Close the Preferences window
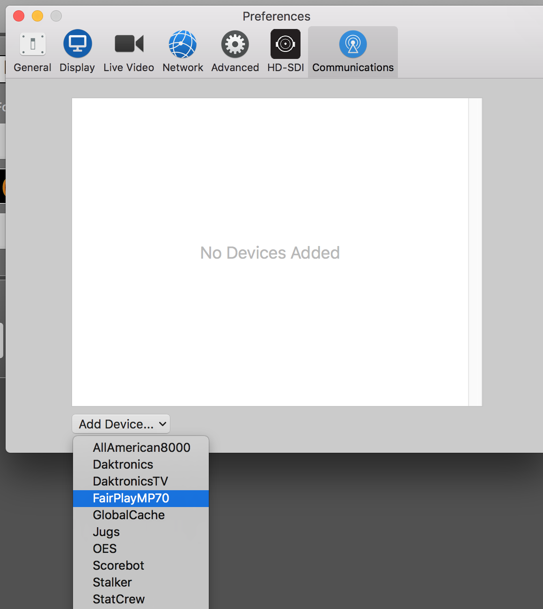The height and width of the screenshot is (609, 543). point(19,16)
